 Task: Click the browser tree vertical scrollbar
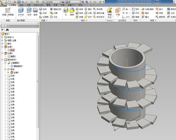38,81
